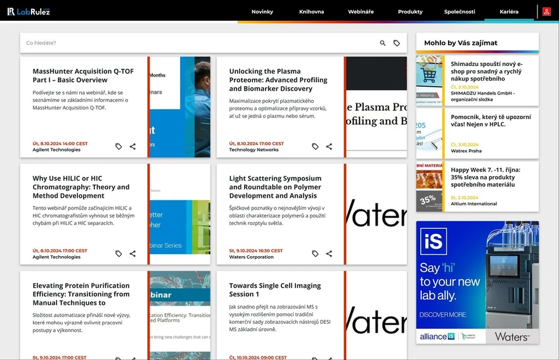
Task: Click the LabRulez logo
Action: (x=29, y=11)
